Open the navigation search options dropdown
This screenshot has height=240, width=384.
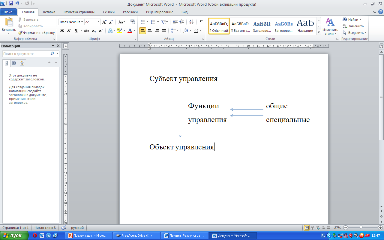[x=57, y=54]
